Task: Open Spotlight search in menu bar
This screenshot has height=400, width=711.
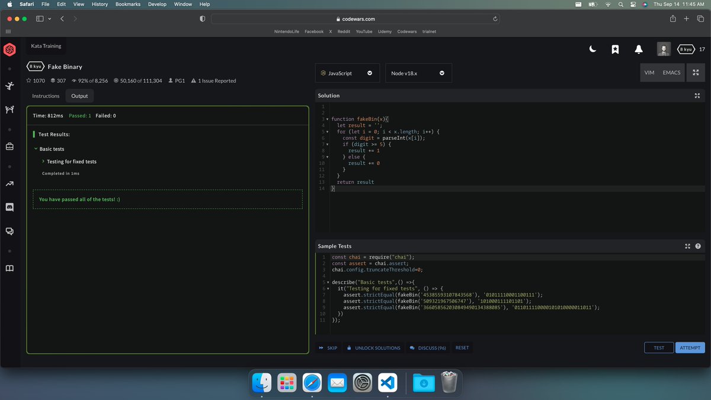Action: [620, 4]
